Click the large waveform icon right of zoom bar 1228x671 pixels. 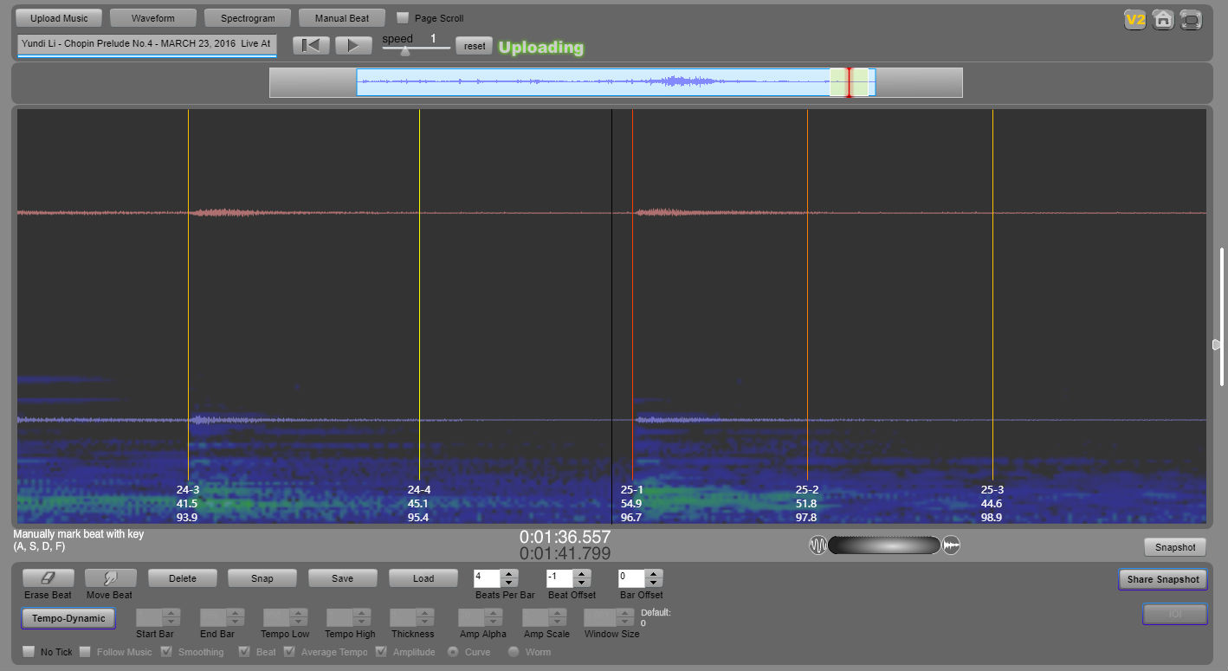951,545
